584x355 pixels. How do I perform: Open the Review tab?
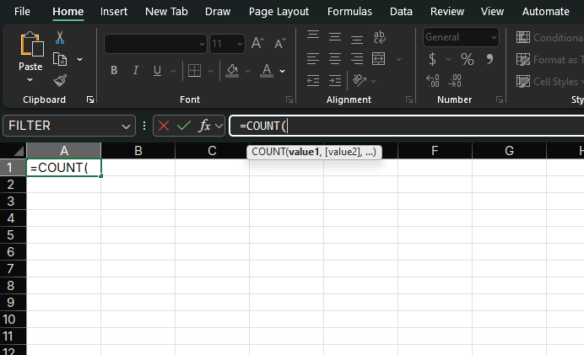[x=447, y=12]
